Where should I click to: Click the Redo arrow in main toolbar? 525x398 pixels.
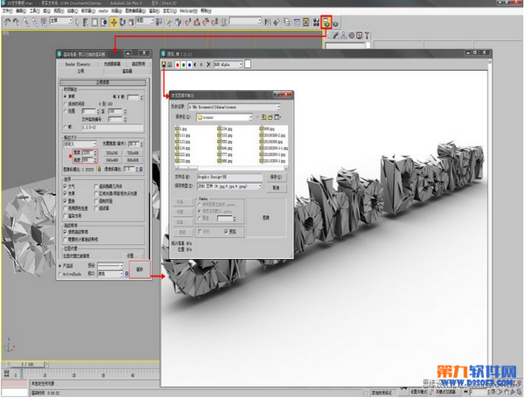(16, 22)
